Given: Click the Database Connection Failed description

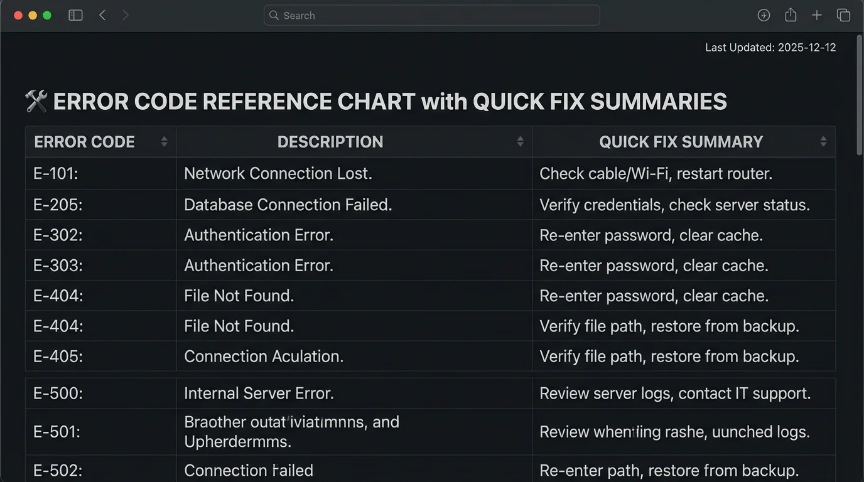Looking at the screenshot, I should click(x=288, y=205).
